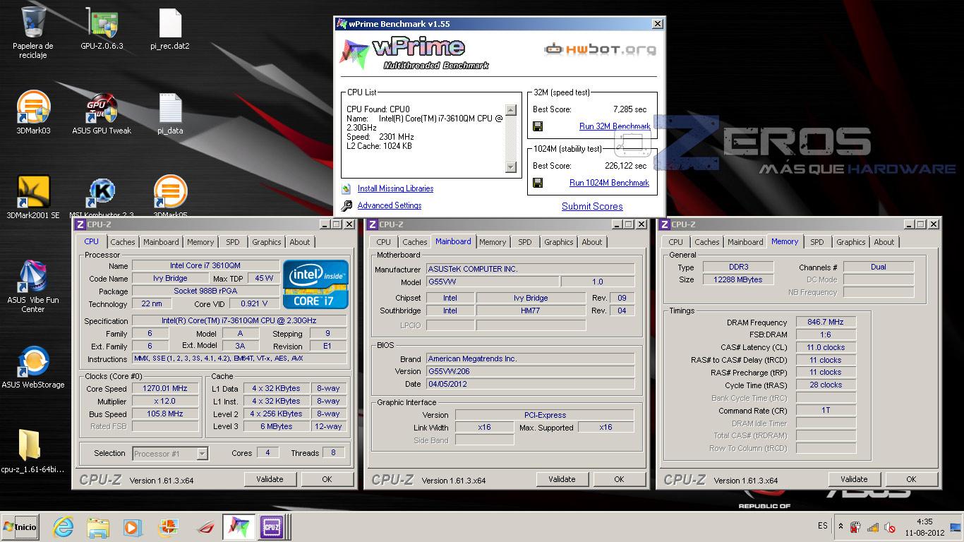The width and height of the screenshot is (964, 542).
Task: Click the DRAM Frequency value 846.7 MHz
Action: (x=826, y=322)
